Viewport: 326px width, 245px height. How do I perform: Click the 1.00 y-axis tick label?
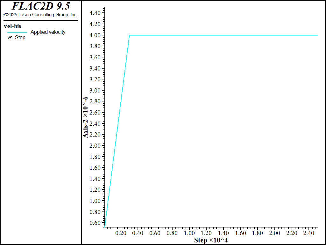coord(95,201)
